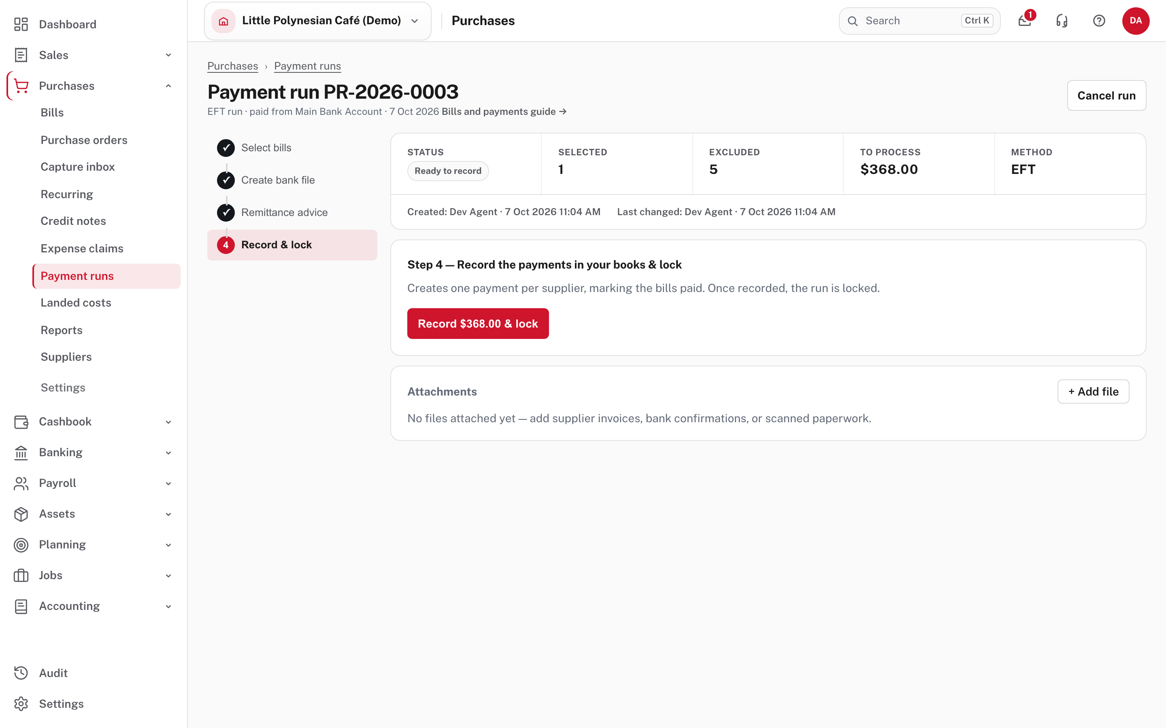Click the step 4 number badge
The image size is (1166, 728).
point(226,245)
